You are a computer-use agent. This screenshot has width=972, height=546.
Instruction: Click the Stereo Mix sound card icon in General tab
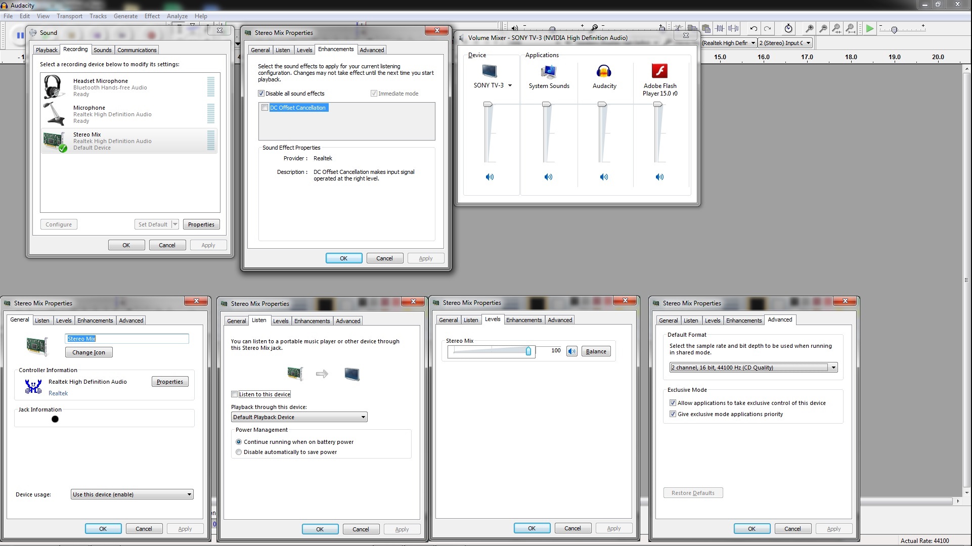pyautogui.click(x=37, y=346)
